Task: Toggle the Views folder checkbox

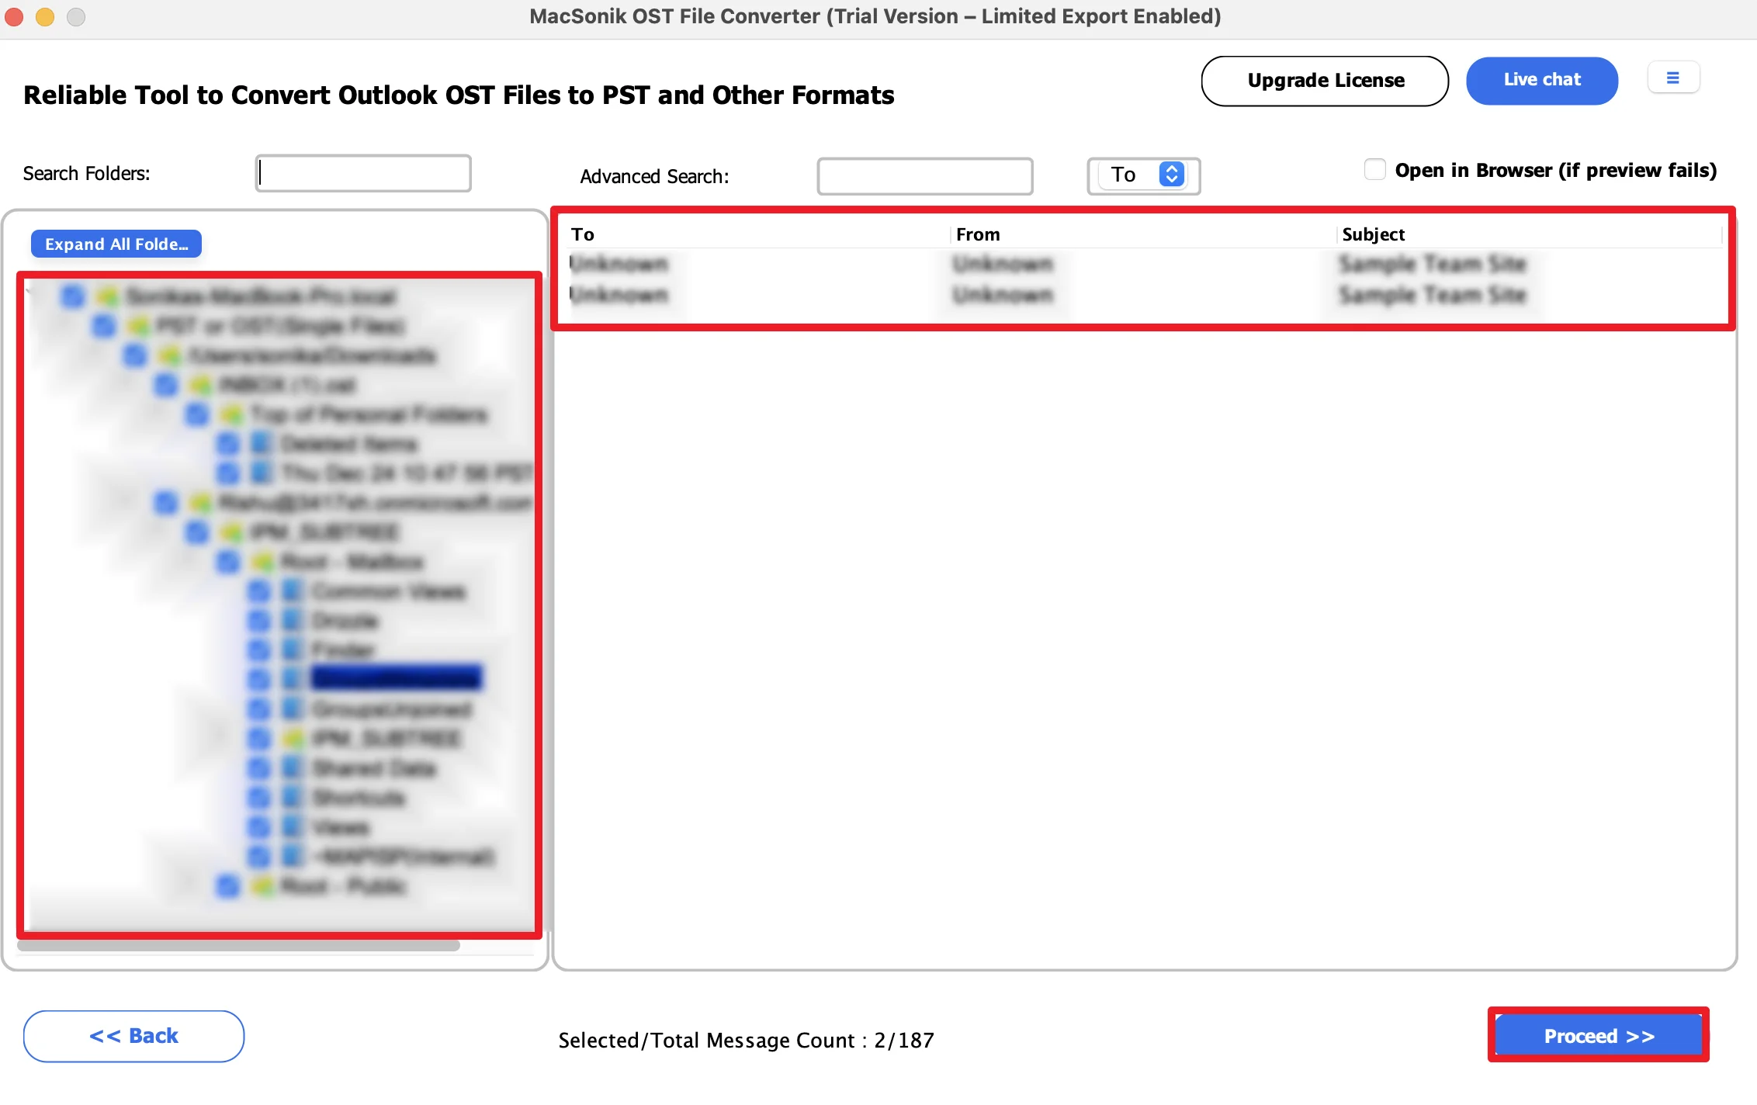Action: point(258,827)
